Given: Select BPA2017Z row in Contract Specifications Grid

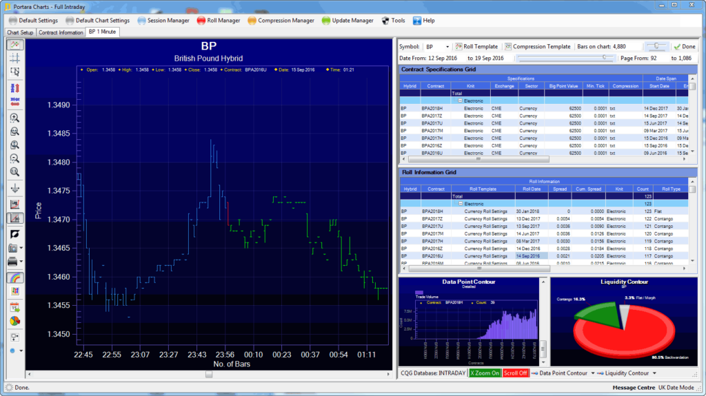Looking at the screenshot, I should (x=544, y=116).
